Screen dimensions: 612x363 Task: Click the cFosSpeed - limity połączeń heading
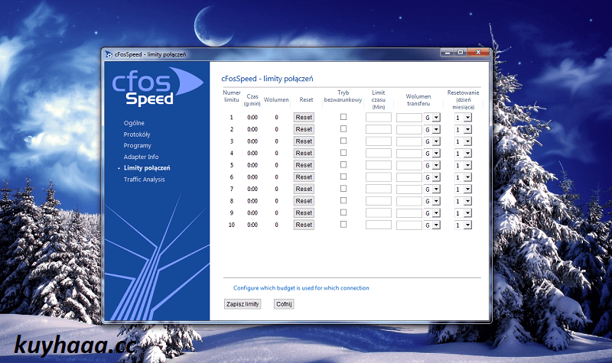tap(267, 79)
